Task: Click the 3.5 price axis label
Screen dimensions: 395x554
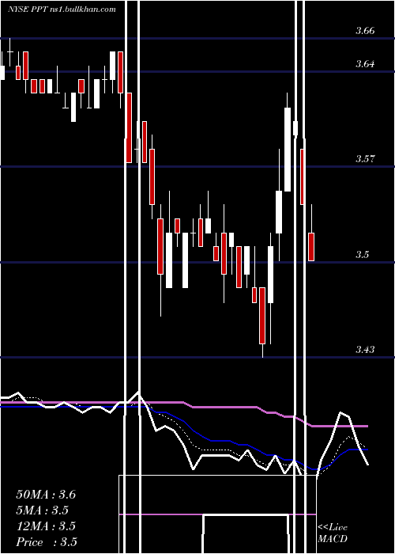Action: [362, 254]
